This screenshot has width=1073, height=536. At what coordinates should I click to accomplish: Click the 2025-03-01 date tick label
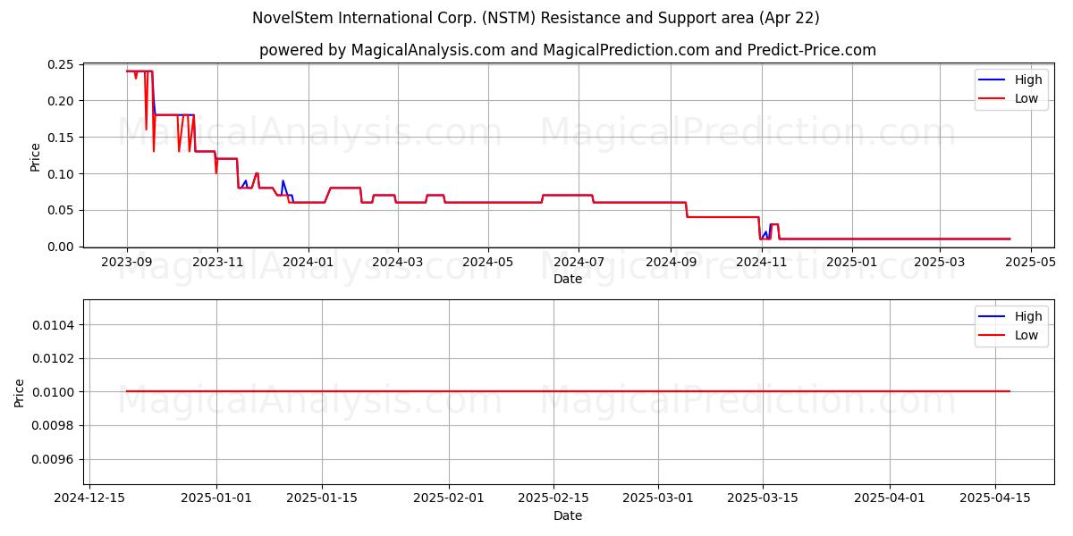[658, 498]
